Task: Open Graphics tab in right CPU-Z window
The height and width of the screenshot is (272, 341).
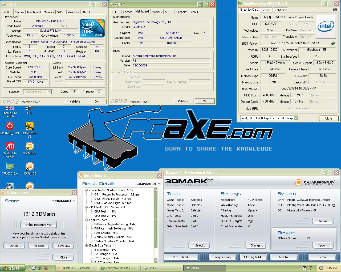Action: pos(182,12)
